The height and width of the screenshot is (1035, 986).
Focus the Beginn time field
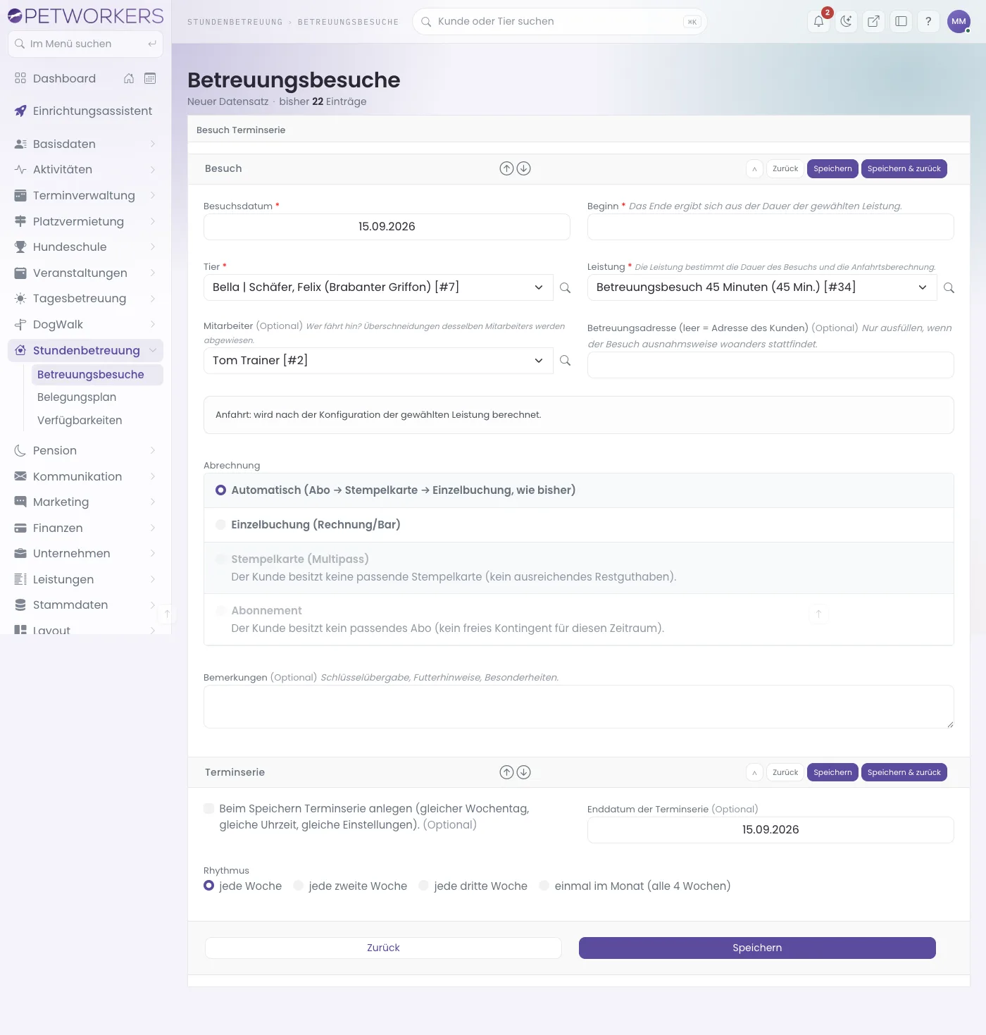770,227
